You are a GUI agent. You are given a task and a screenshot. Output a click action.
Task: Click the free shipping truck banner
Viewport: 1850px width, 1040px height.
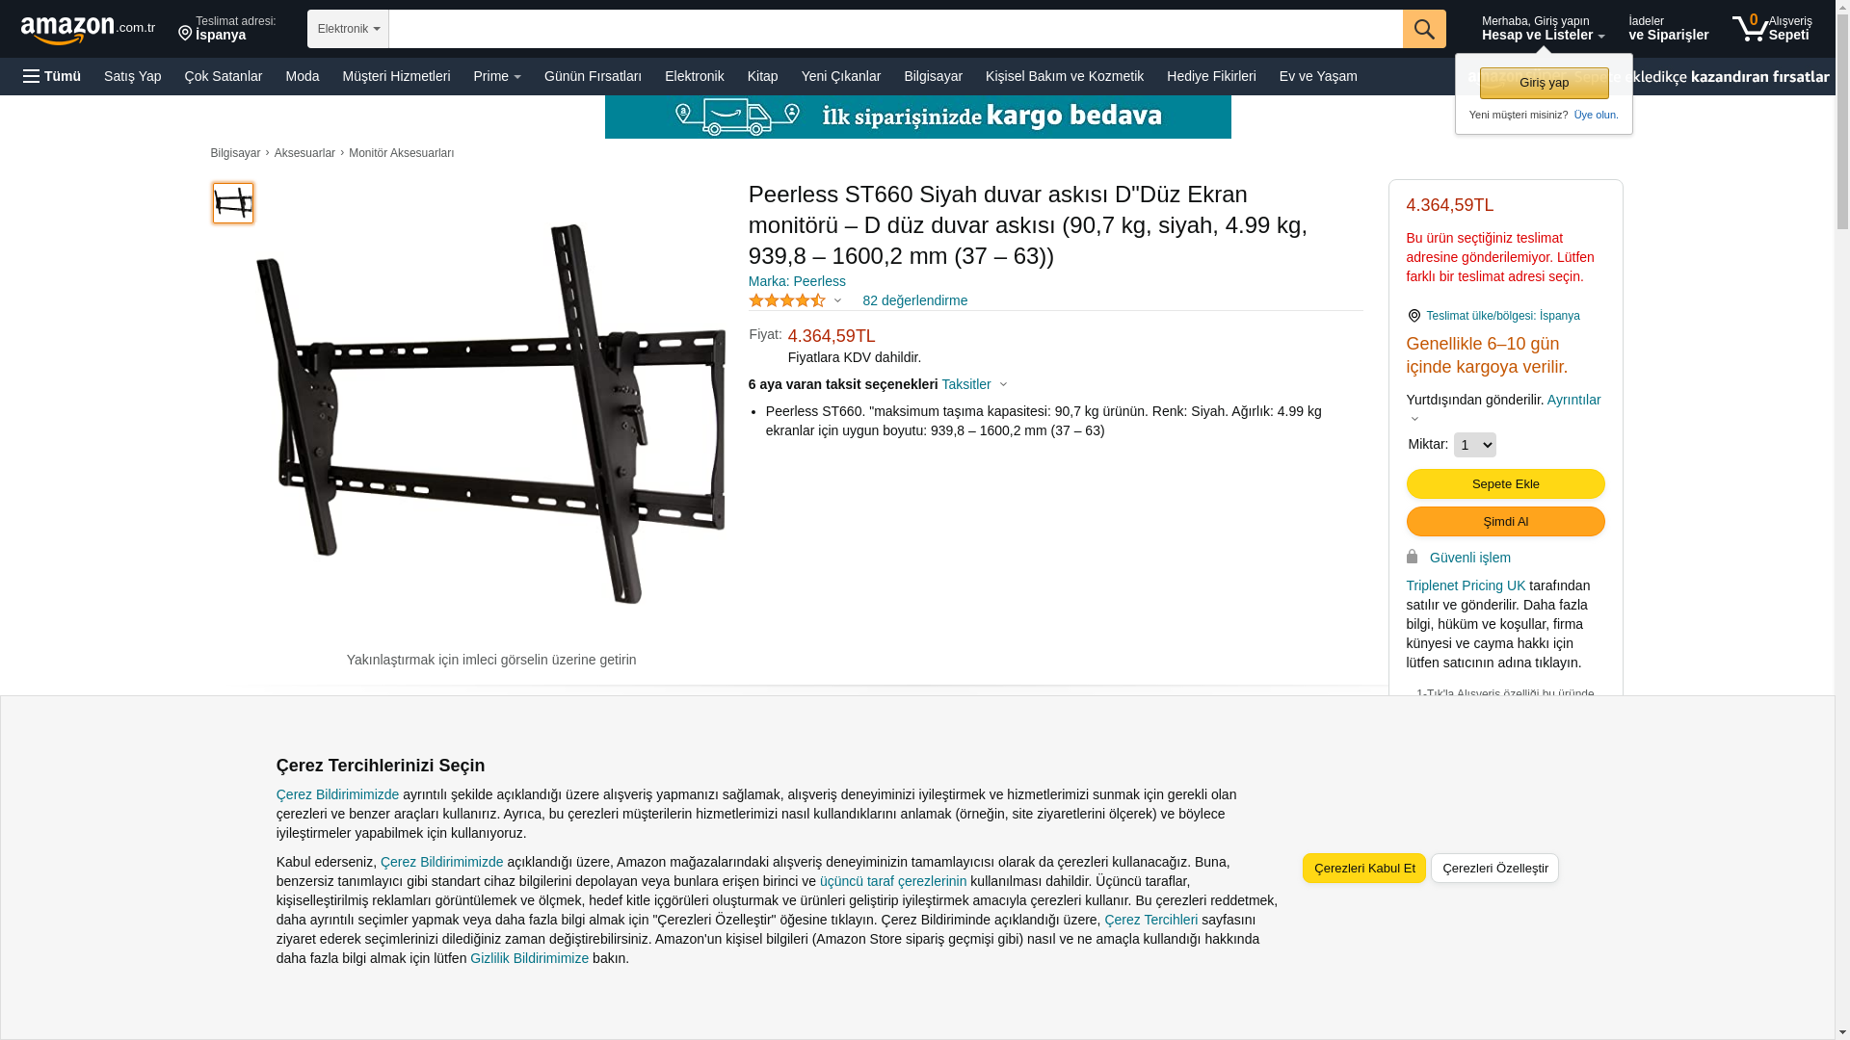pos(917,117)
